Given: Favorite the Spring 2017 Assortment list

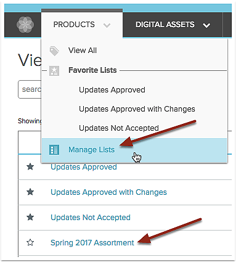Looking at the screenshot, I should point(30,242).
